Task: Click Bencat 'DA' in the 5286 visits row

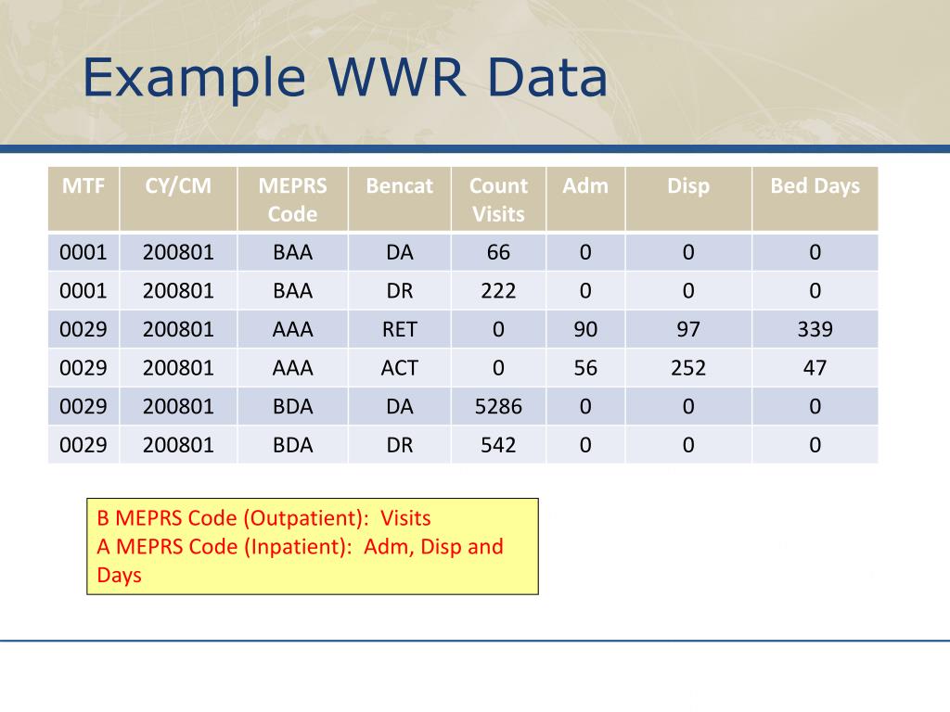Action: coord(399,406)
